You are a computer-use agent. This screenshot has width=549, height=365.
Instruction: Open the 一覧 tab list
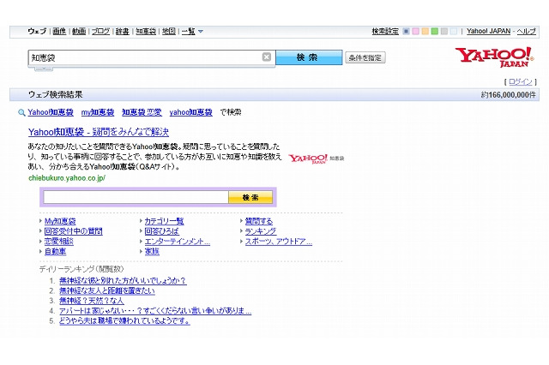coord(189,31)
